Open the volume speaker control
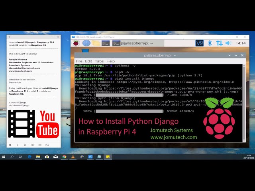 (x=228, y=43)
